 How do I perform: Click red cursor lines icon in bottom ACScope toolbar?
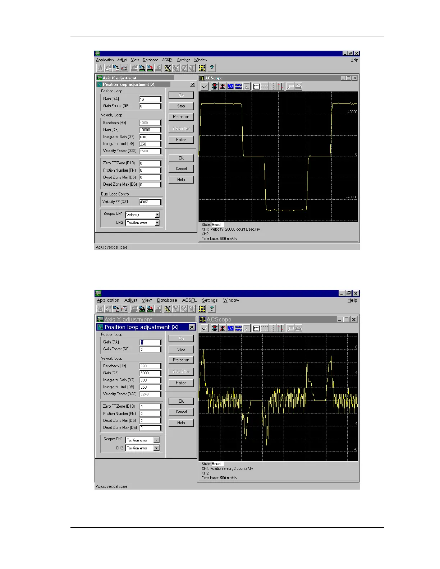[280, 328]
